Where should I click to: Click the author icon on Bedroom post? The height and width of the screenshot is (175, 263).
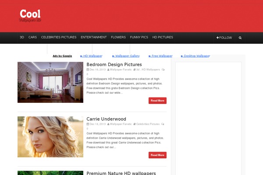tap(108, 70)
